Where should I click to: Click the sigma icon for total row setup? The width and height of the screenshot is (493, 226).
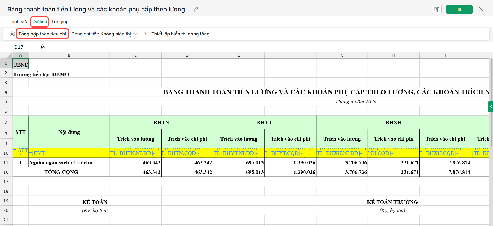(146, 34)
